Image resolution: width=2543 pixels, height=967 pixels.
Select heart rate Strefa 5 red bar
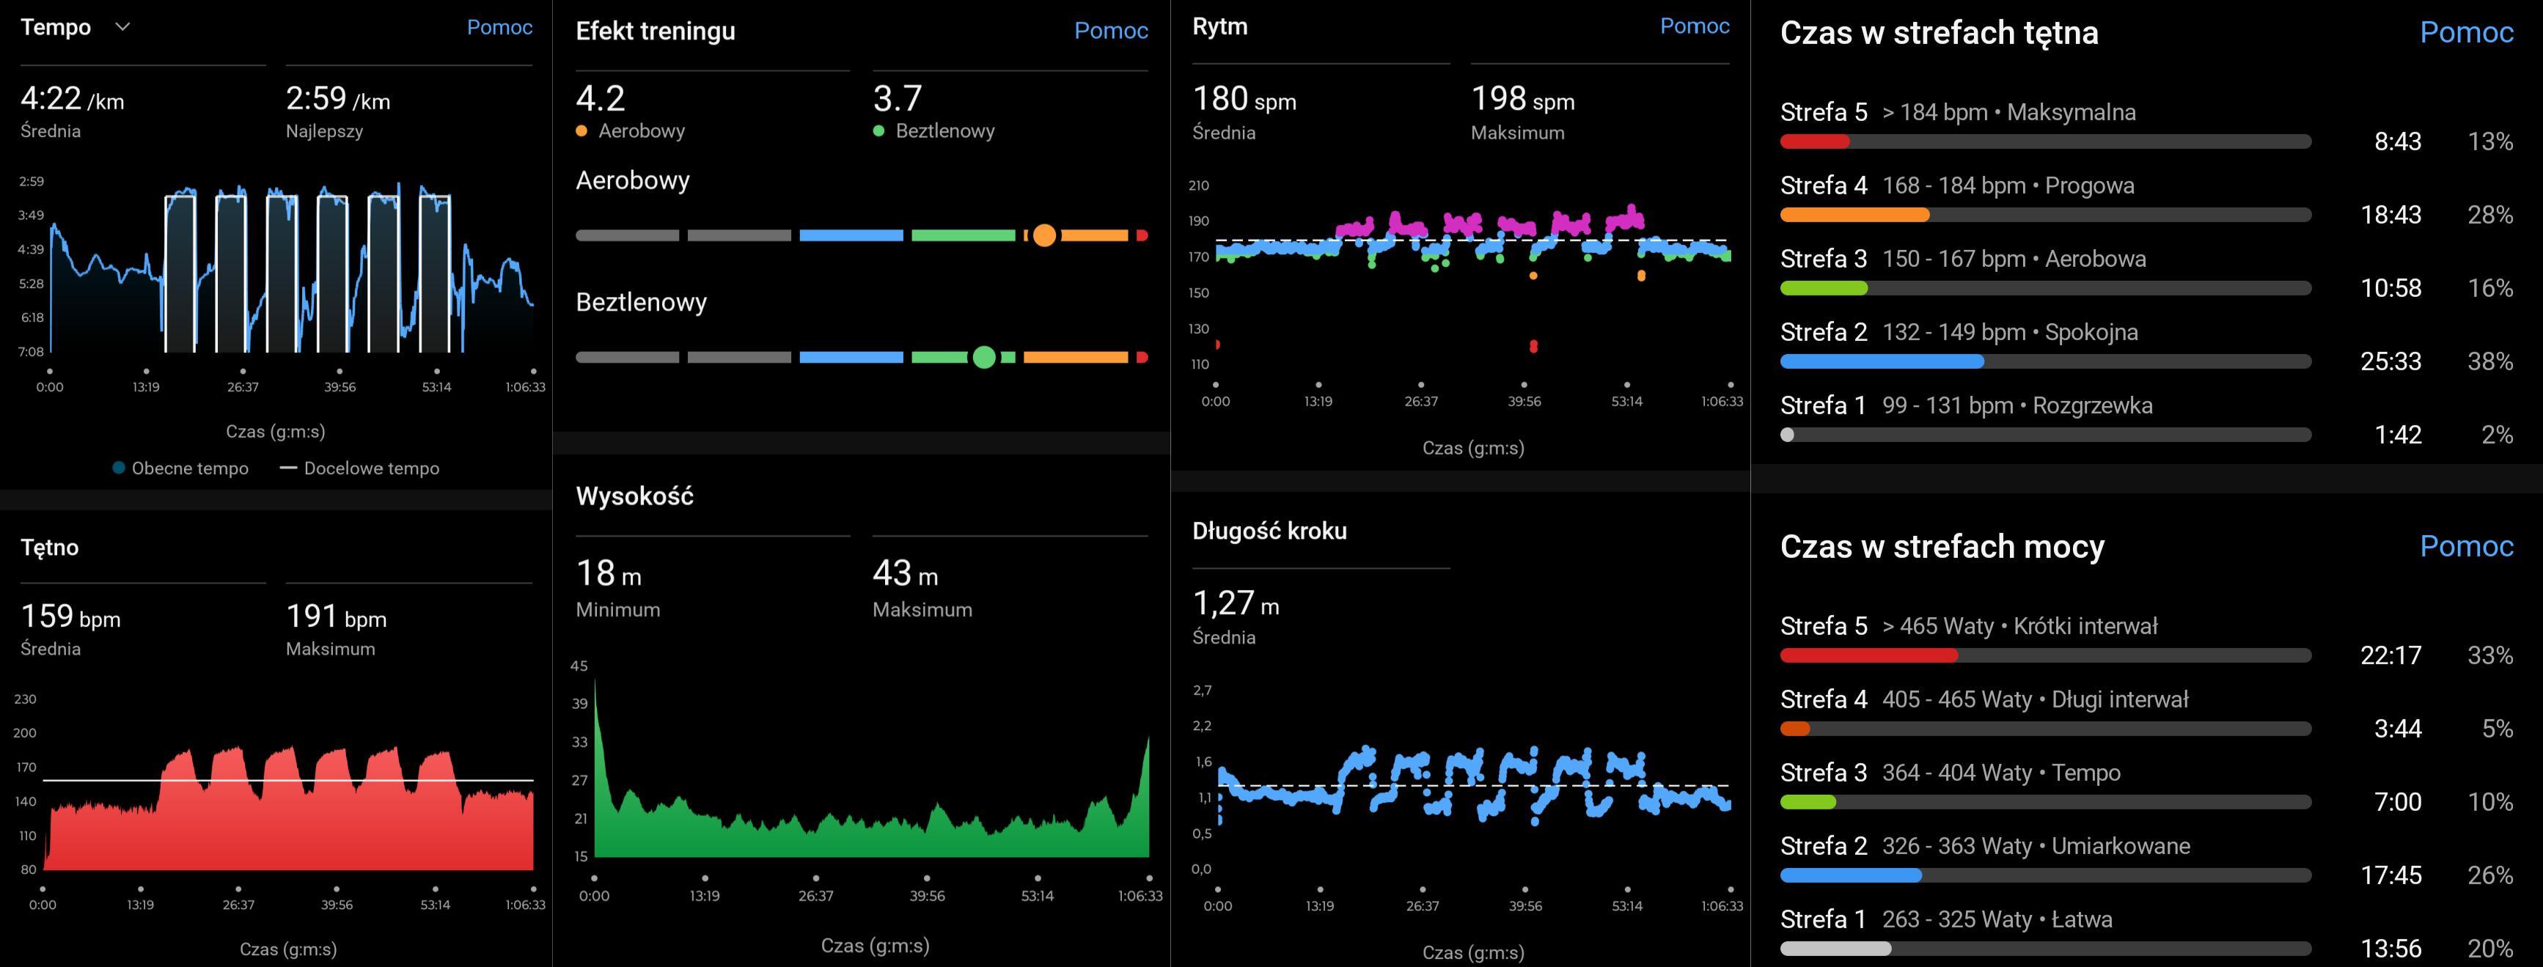[1814, 142]
